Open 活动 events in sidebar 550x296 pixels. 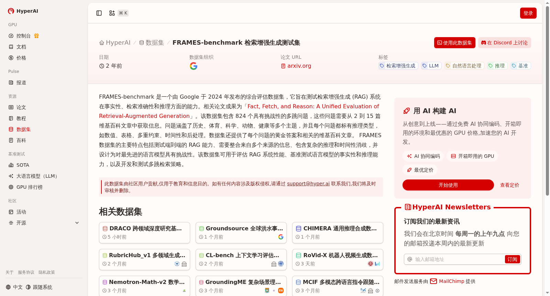44,212
